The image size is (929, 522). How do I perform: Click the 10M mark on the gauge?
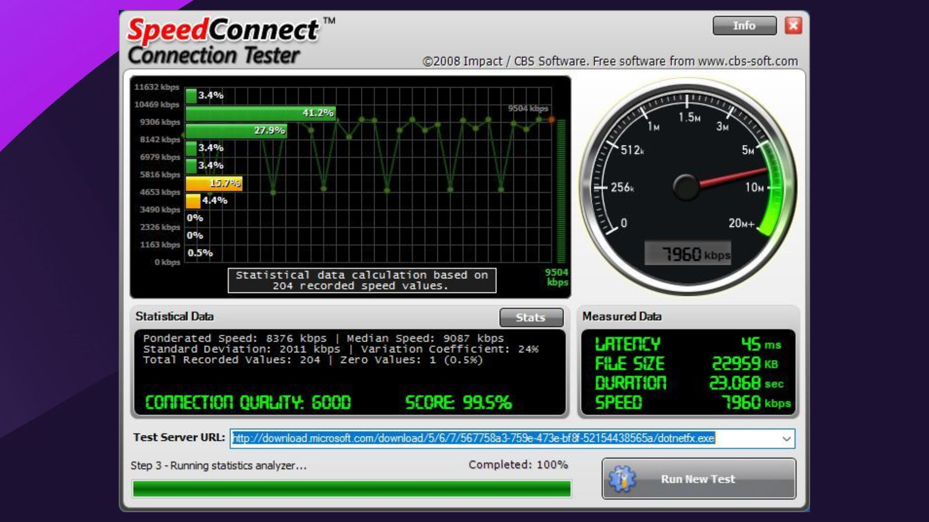click(x=754, y=188)
